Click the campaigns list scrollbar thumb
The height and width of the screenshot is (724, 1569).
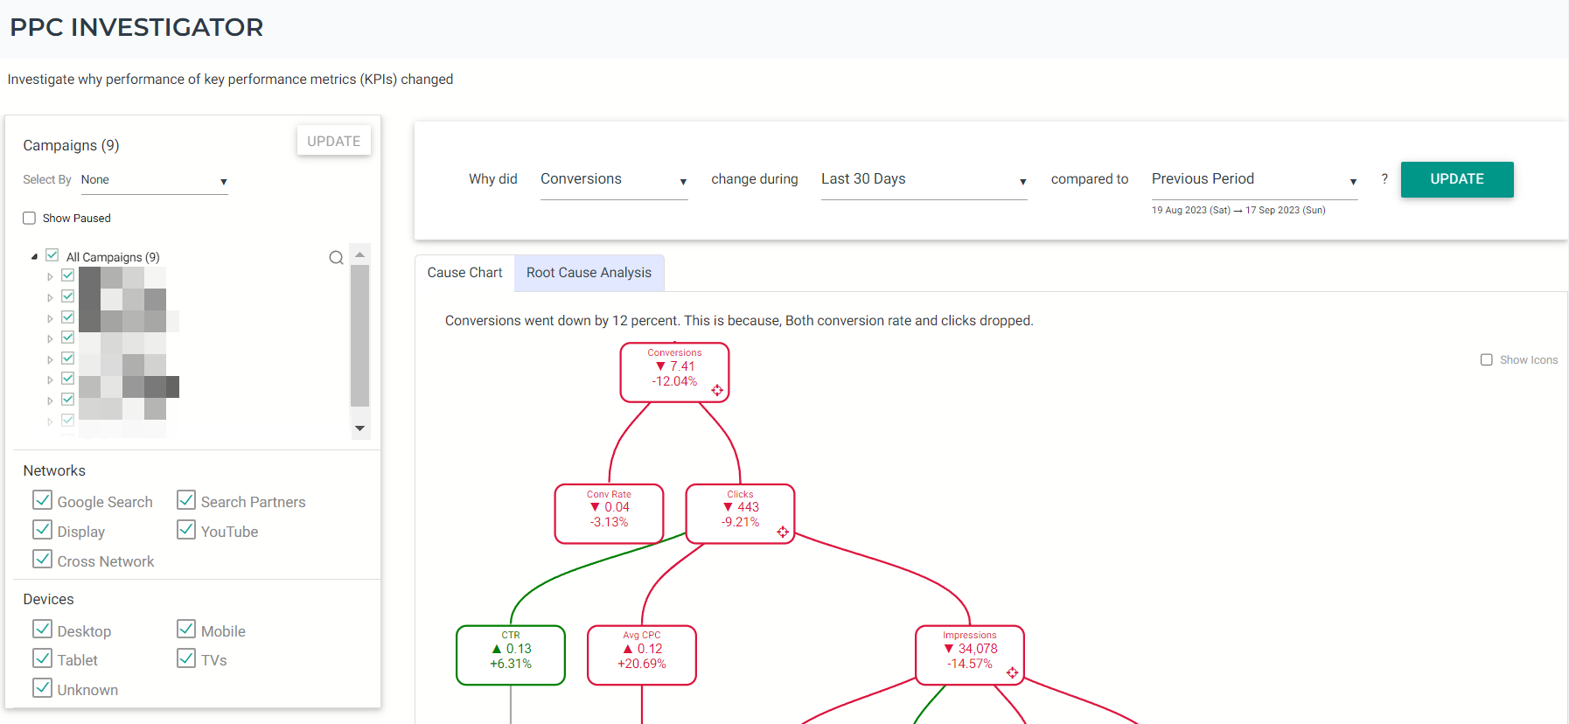click(359, 336)
